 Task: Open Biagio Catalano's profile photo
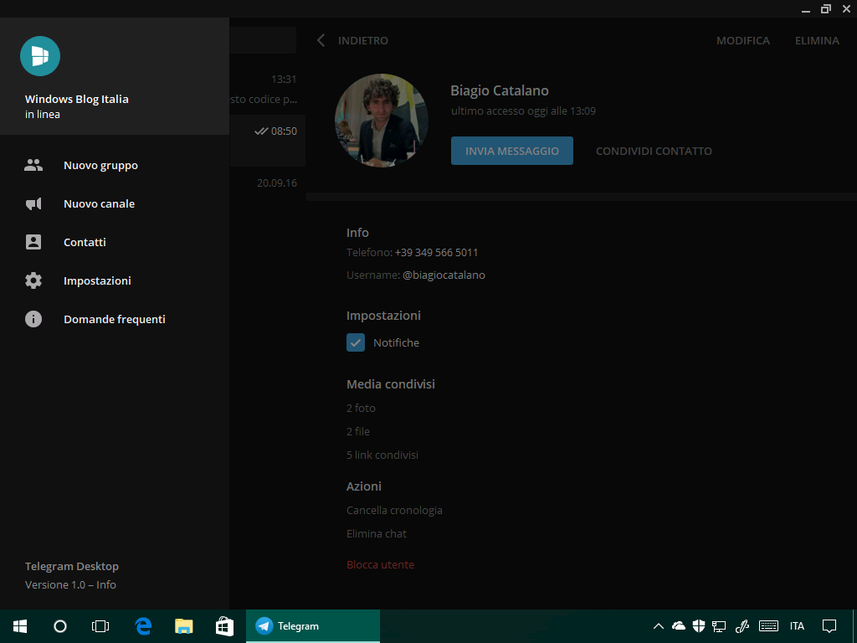tap(381, 121)
